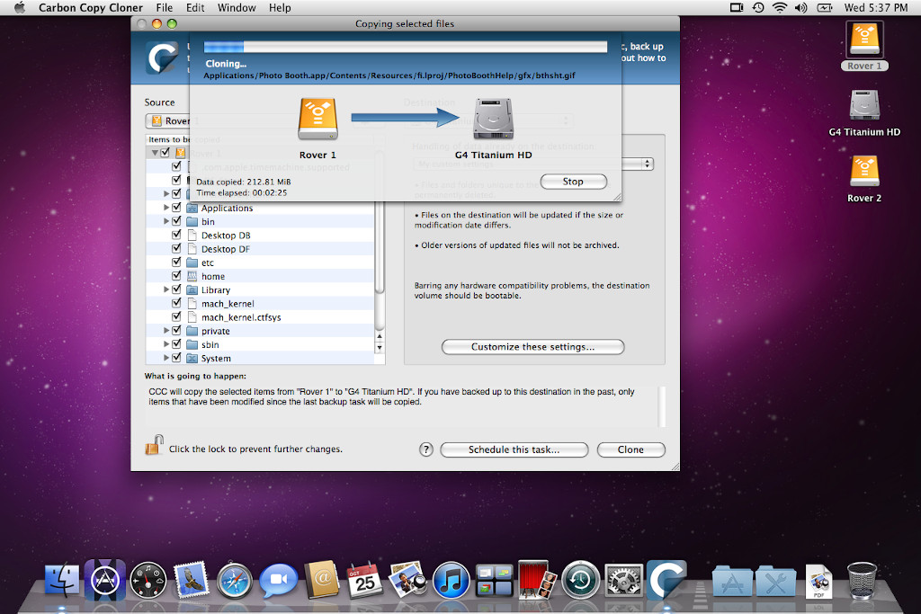Uncheck the bin folder checkbox

176,221
